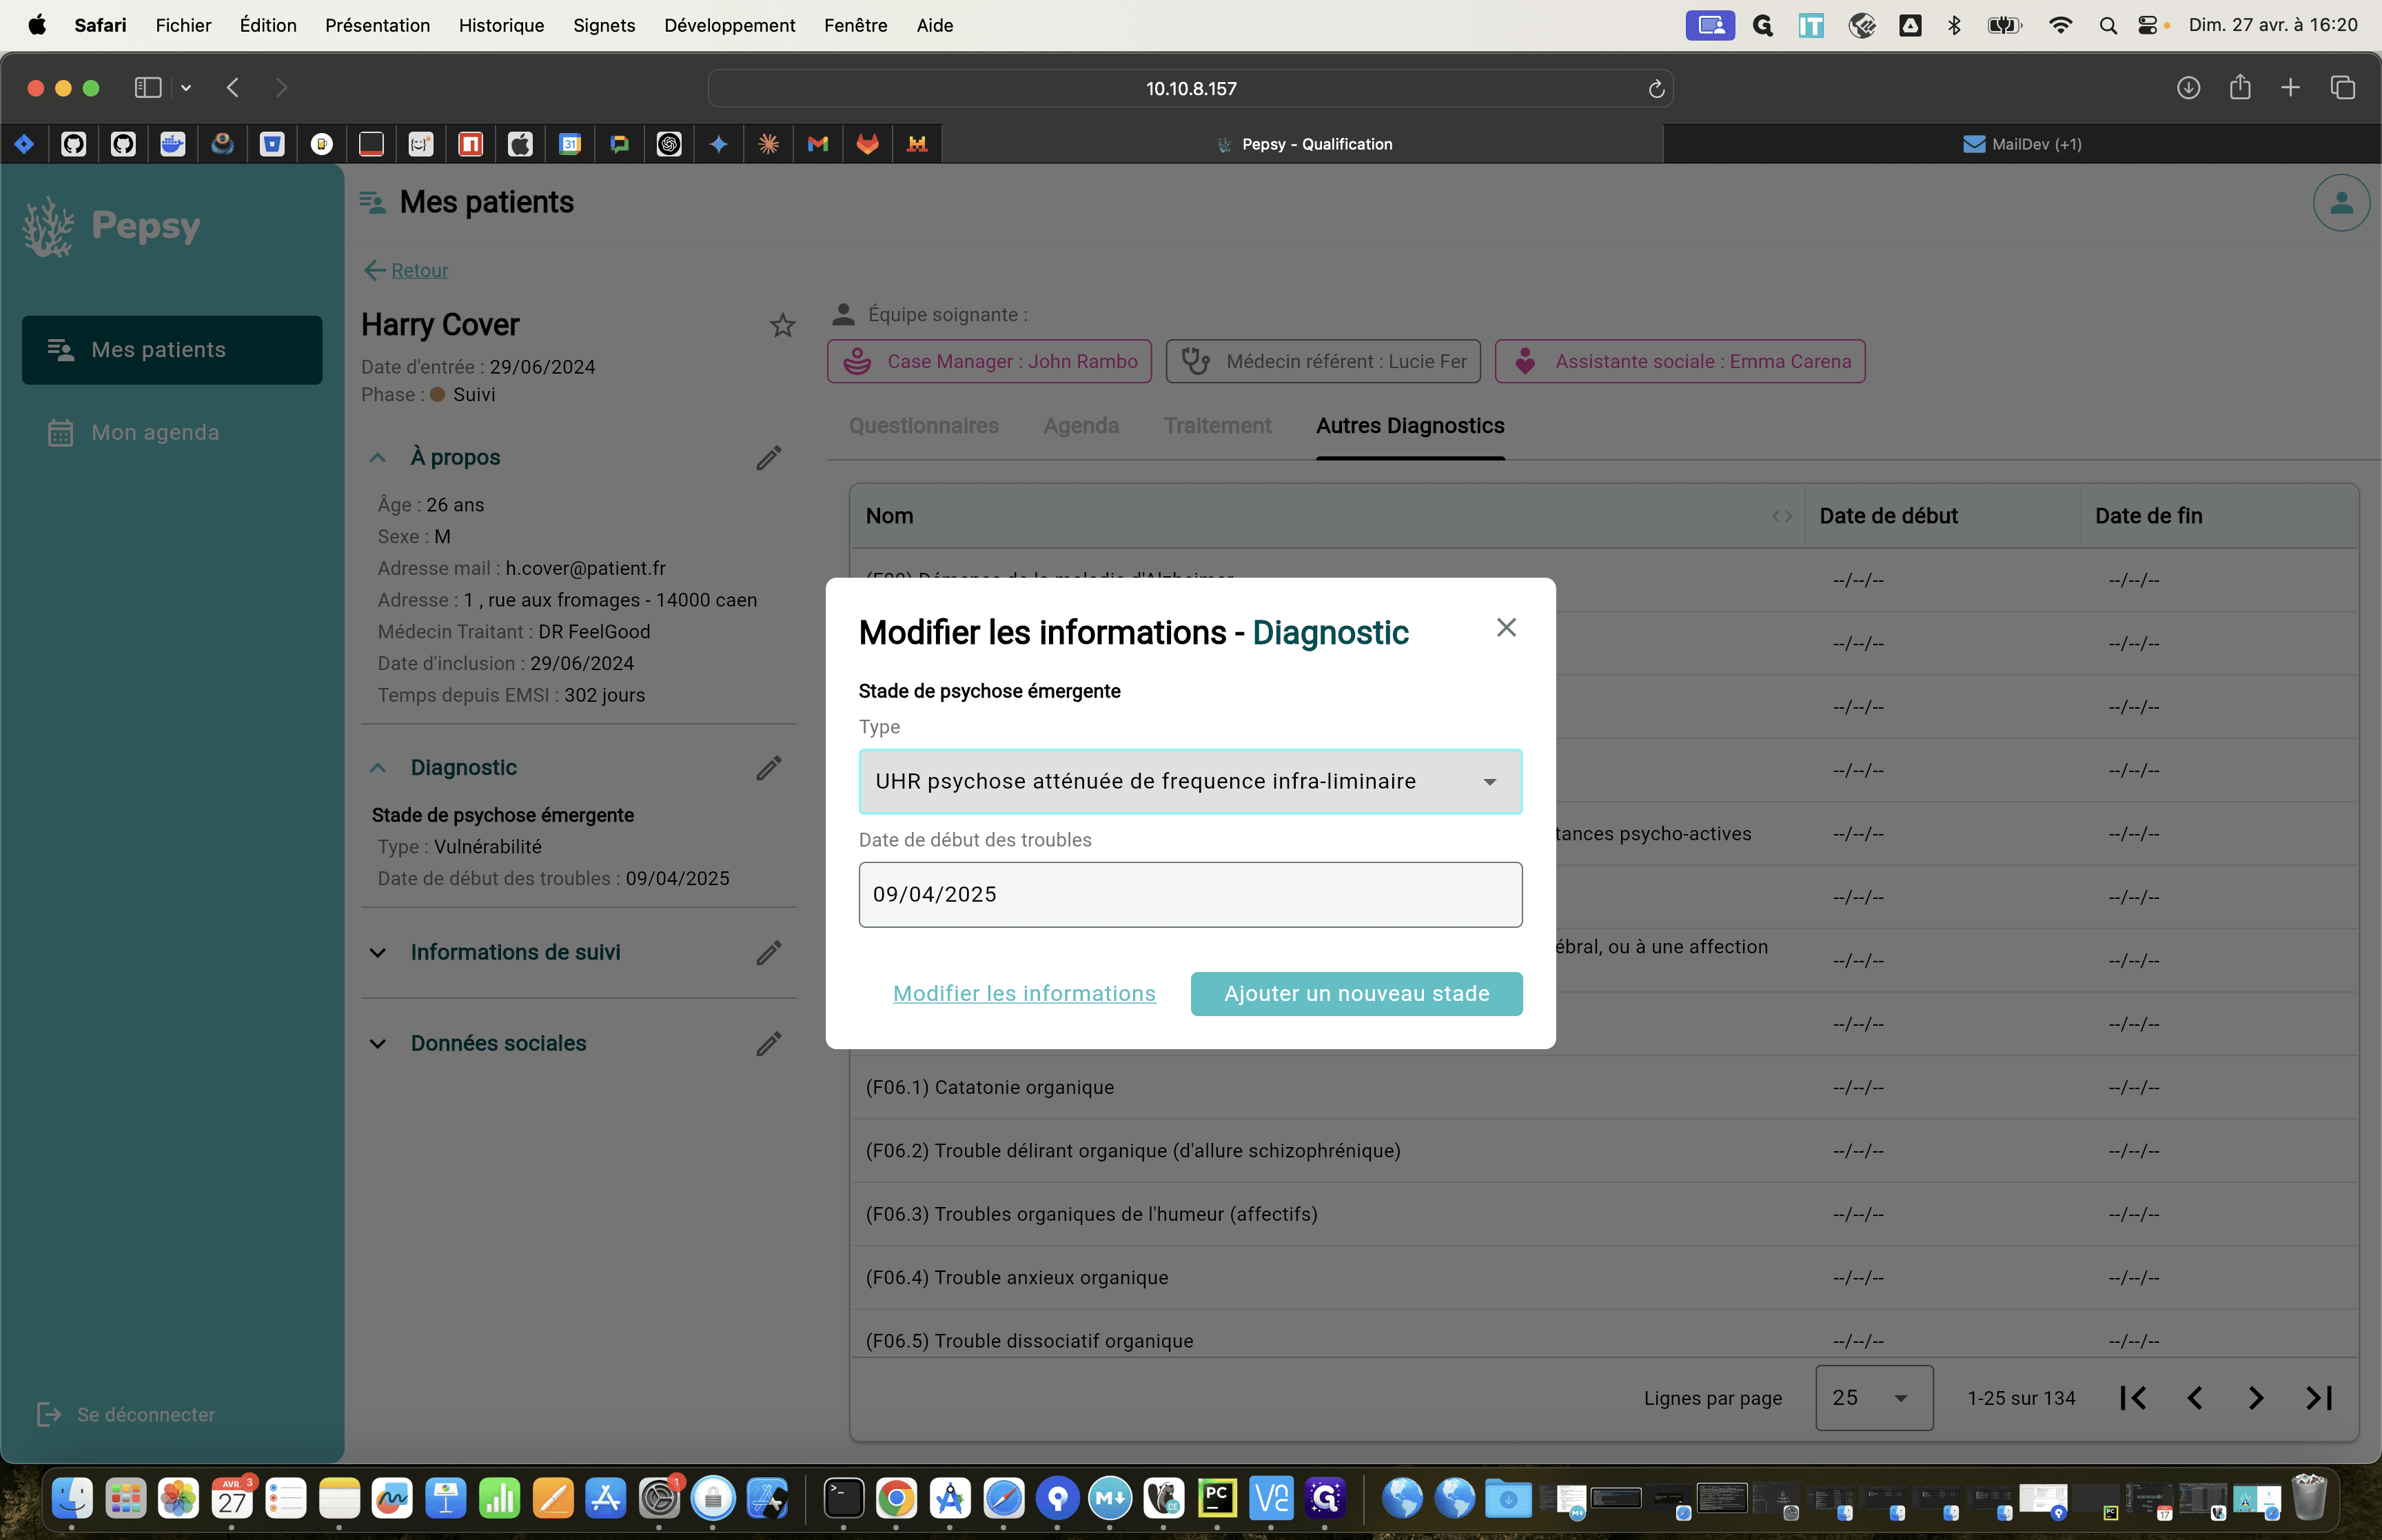Edit the Diagnostic section pencil
Screen dimensions: 2382x1540
pos(768,768)
